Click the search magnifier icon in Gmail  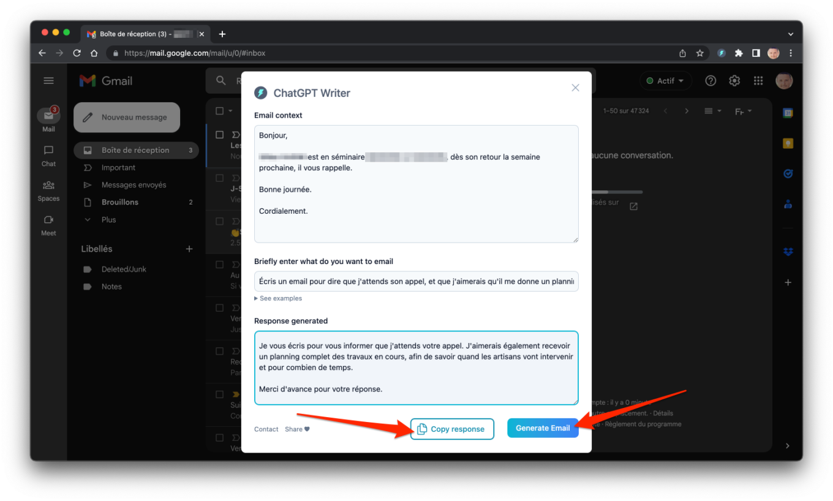point(221,81)
